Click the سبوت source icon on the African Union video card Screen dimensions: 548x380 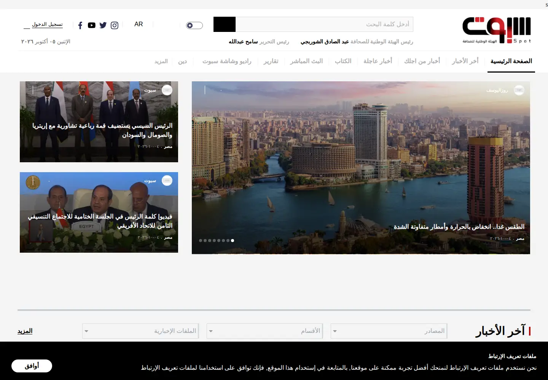point(167,180)
